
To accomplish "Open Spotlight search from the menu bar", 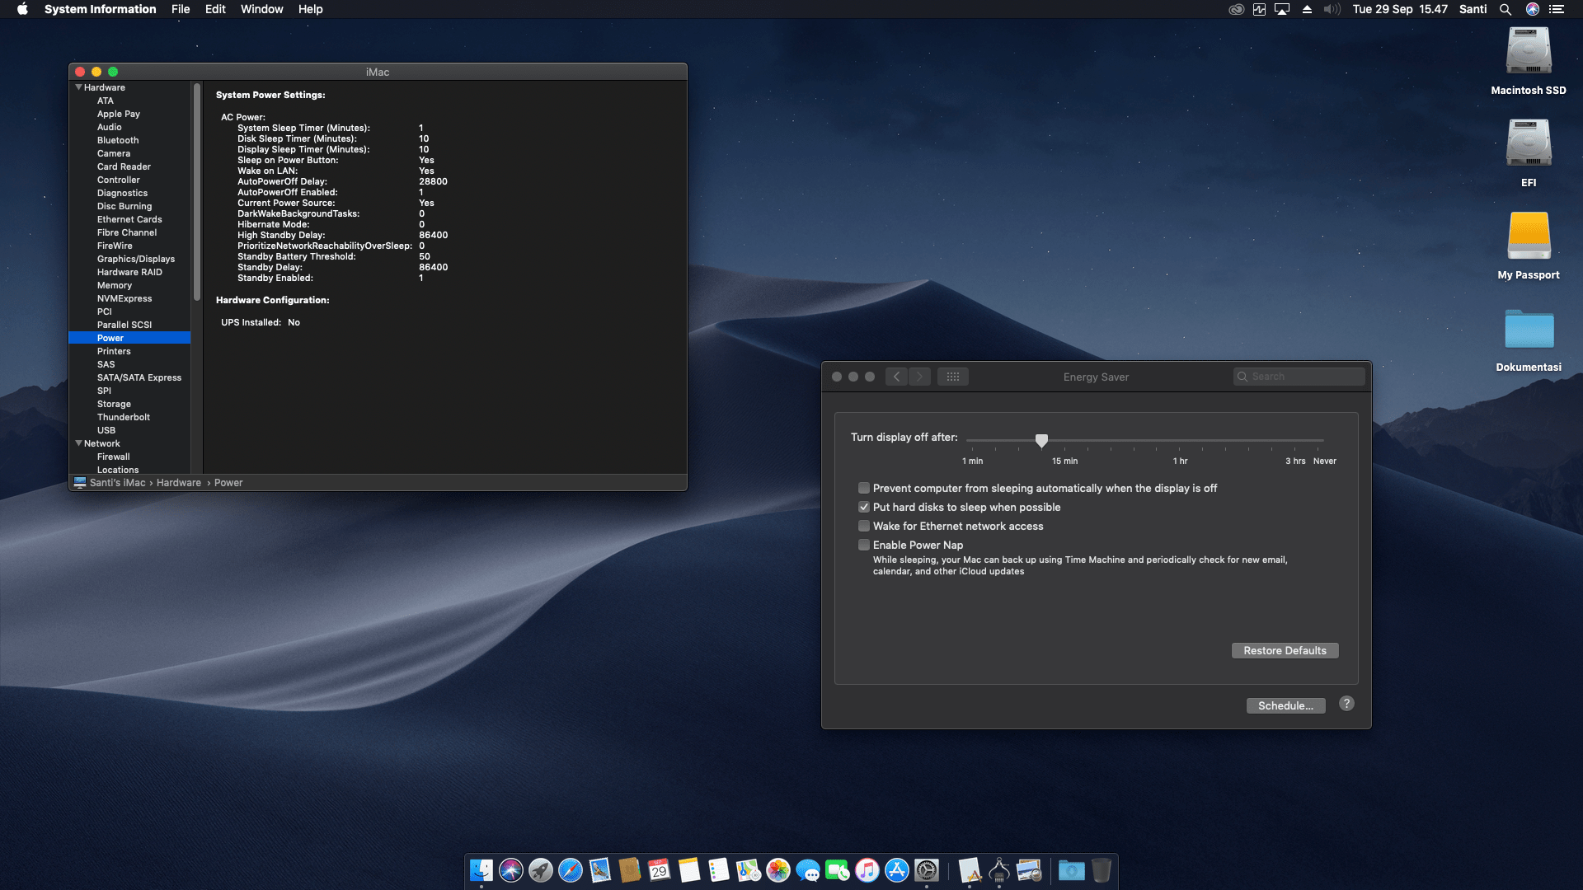I will point(1505,9).
